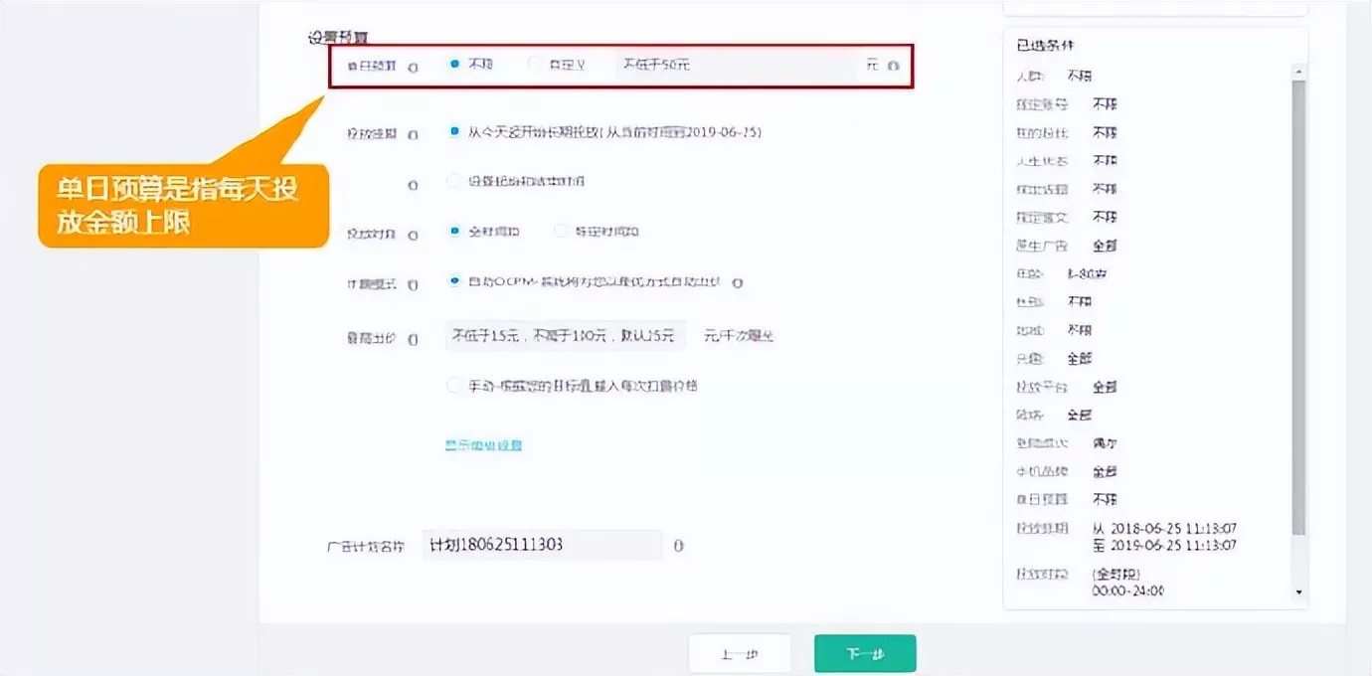The width and height of the screenshot is (1372, 676).
Task: Click help icon beside 单日预算 label
Action: click(413, 67)
